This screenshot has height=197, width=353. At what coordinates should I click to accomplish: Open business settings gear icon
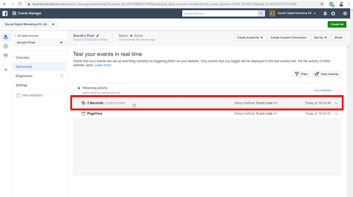click(x=333, y=13)
